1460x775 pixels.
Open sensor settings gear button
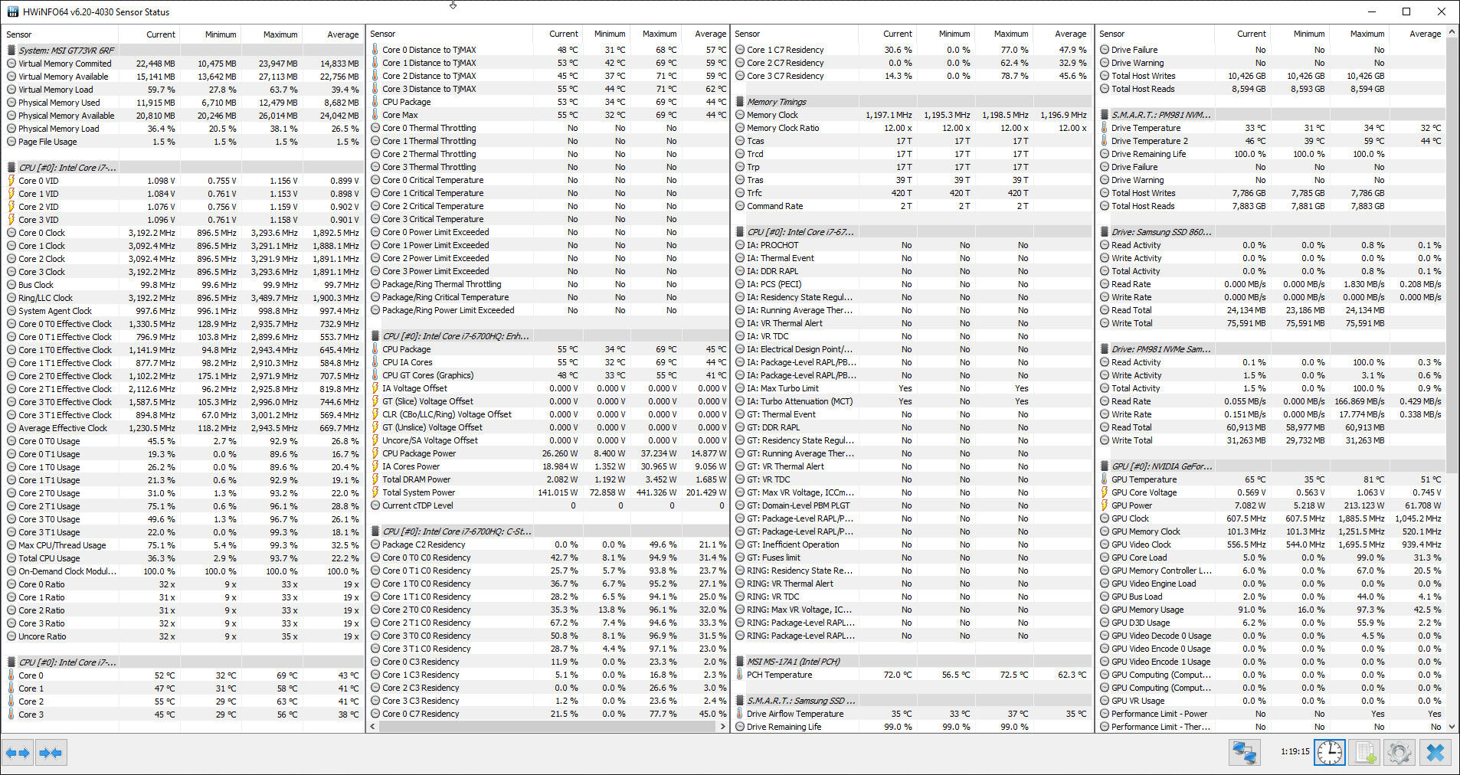[x=1399, y=753]
